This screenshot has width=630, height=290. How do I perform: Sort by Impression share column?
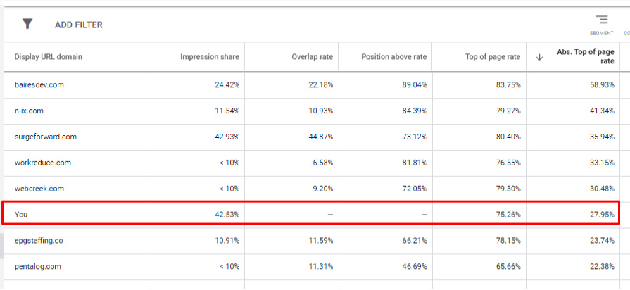pyautogui.click(x=210, y=57)
